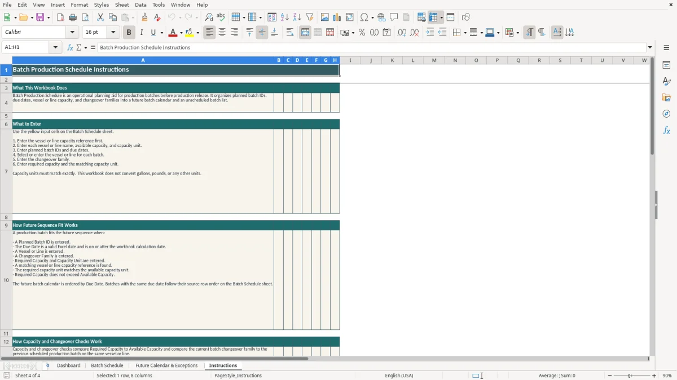
Task: Open the sidebar Properties panel
Action: pyautogui.click(x=666, y=65)
